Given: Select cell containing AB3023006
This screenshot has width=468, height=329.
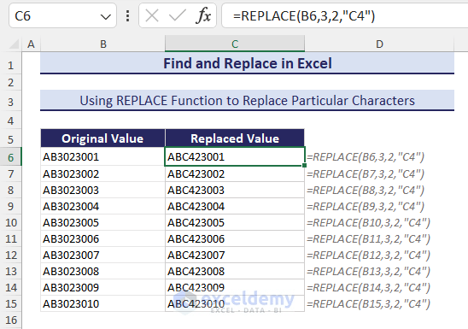Looking at the screenshot, I should click(x=102, y=238).
